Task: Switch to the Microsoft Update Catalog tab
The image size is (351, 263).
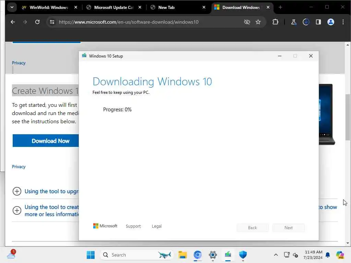Action: pyautogui.click(x=114, y=8)
